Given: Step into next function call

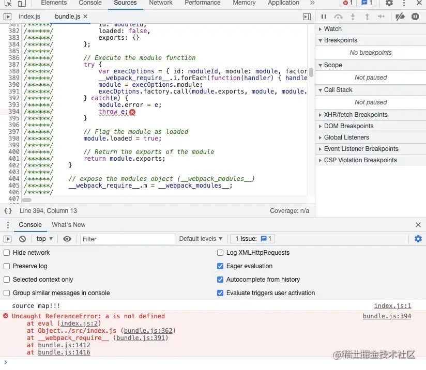Looking at the screenshot, I should [353, 17].
